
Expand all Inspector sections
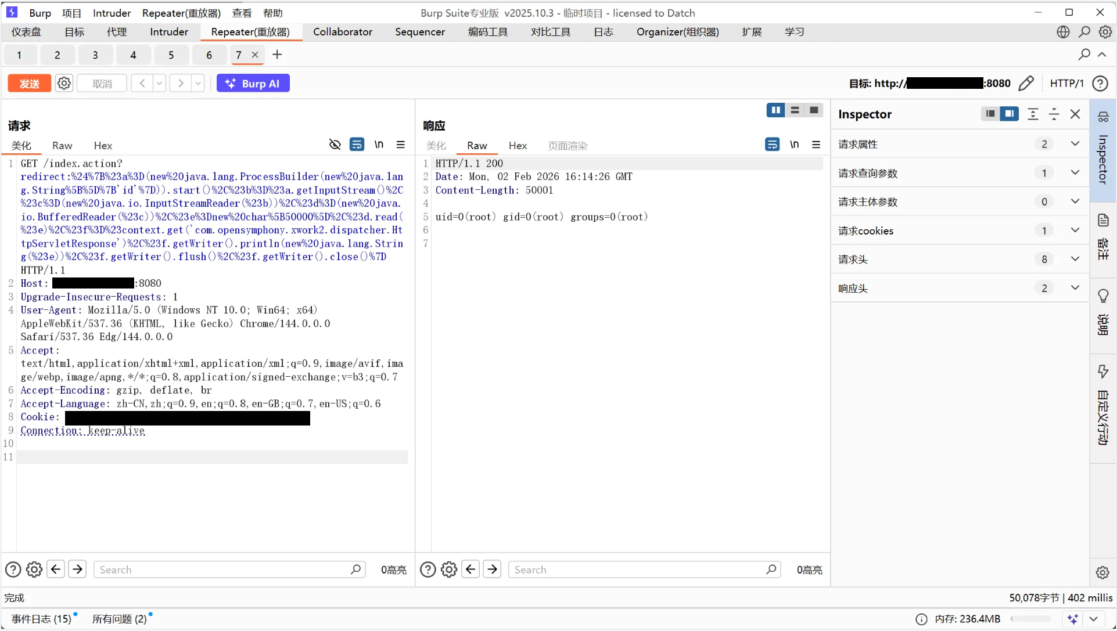[1033, 114]
